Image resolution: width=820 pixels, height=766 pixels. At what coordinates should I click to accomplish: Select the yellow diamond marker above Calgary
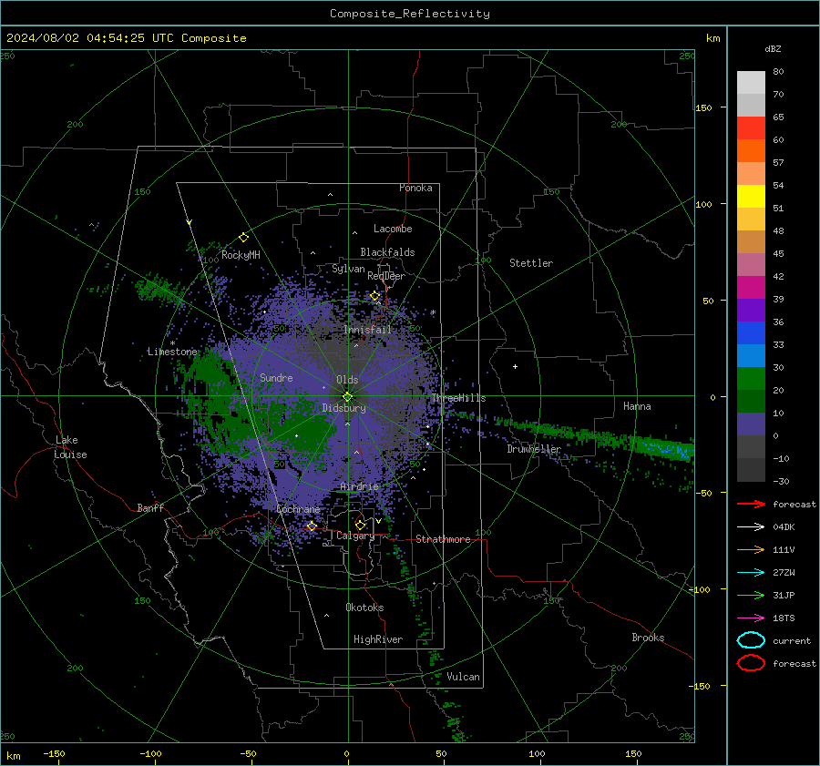pos(360,525)
